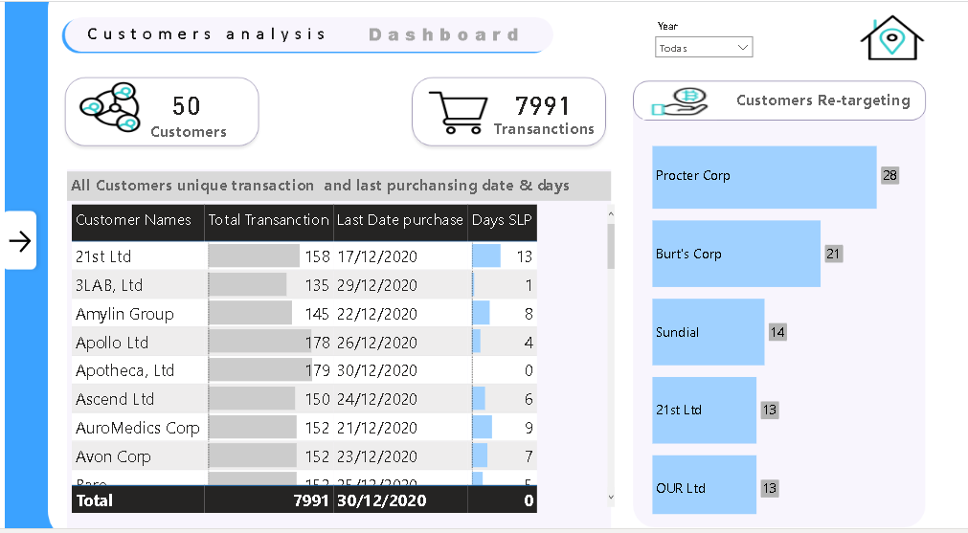This screenshot has height=533, width=968.
Task: Open the side panel with arrow button
Action: pyautogui.click(x=20, y=241)
